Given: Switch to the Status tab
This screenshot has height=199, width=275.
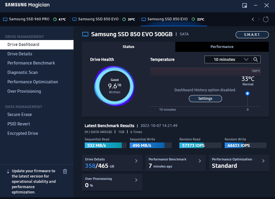Looking at the screenshot, I should (x=128, y=47).
